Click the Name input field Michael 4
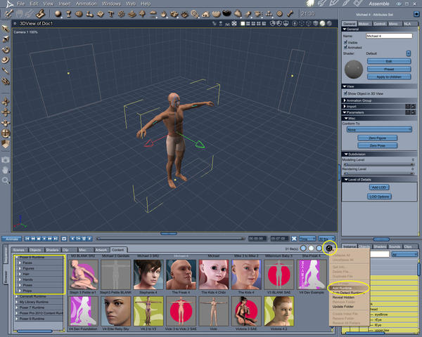 coord(389,36)
